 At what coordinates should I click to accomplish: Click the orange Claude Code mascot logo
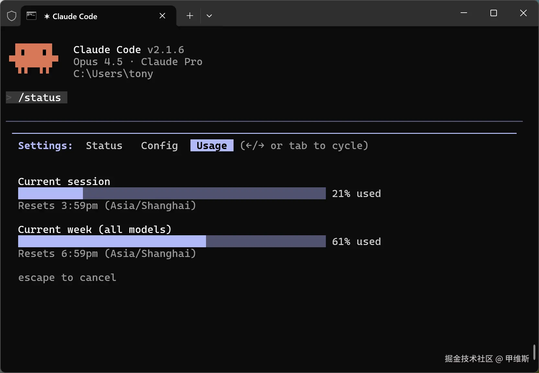[x=34, y=58]
